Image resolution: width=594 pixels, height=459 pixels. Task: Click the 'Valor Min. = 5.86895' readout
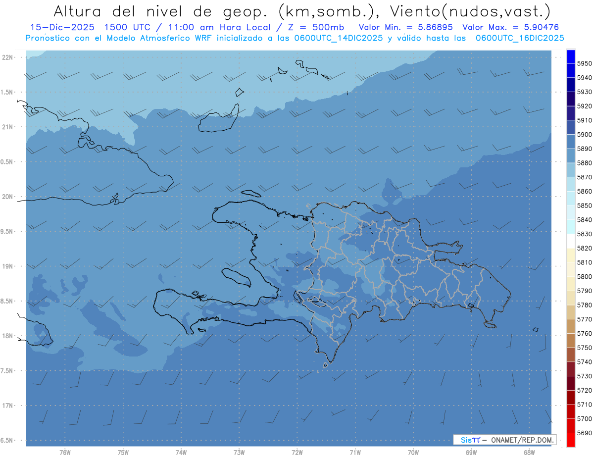pyautogui.click(x=406, y=27)
